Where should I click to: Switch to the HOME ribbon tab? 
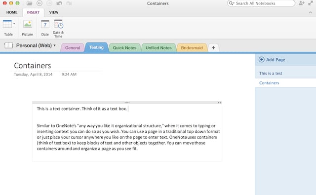12,12
